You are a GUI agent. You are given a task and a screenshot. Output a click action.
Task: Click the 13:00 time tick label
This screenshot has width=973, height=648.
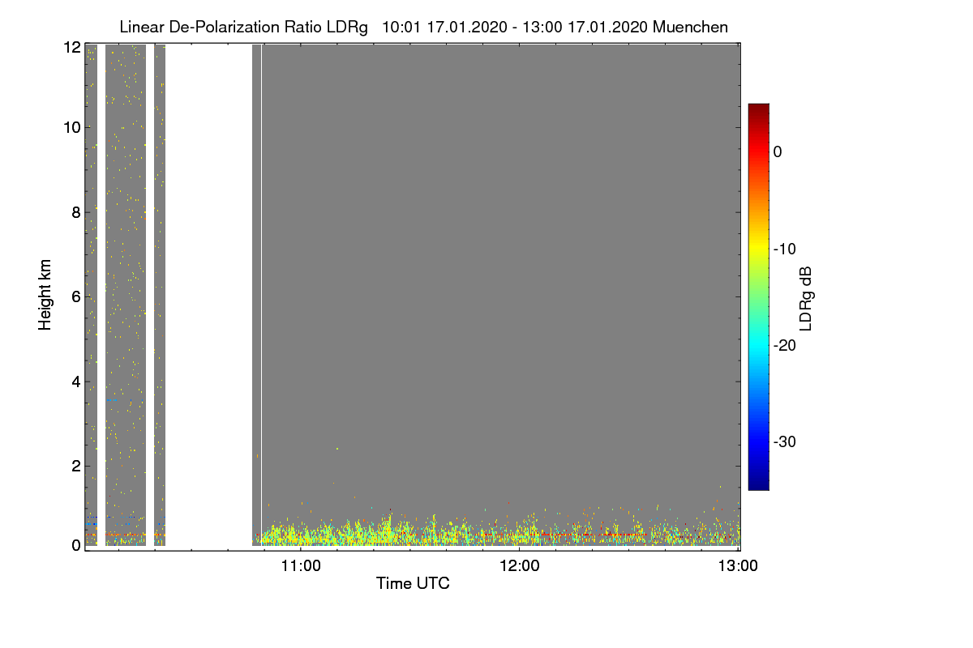[739, 566]
